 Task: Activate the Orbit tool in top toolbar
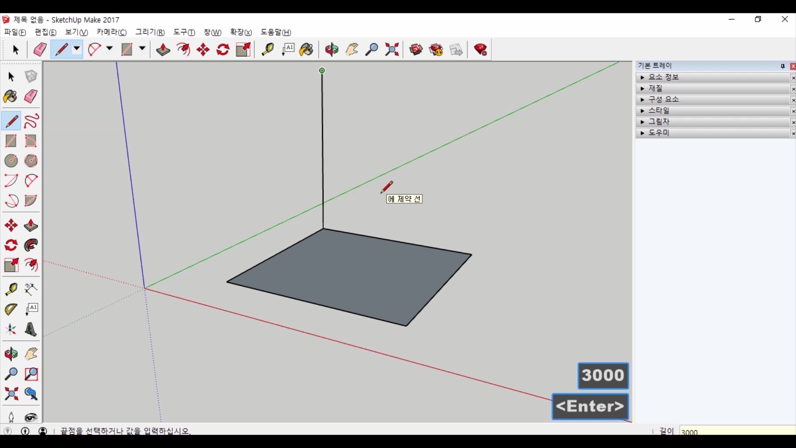331,50
